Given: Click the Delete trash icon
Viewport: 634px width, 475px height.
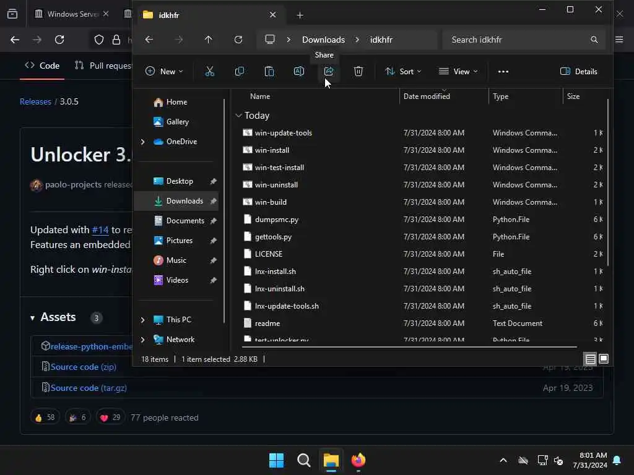Looking at the screenshot, I should (x=358, y=72).
